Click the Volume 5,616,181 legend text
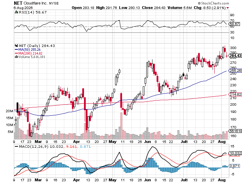Image resolution: width=242 pixels, height=183 pixels. click(x=32, y=57)
